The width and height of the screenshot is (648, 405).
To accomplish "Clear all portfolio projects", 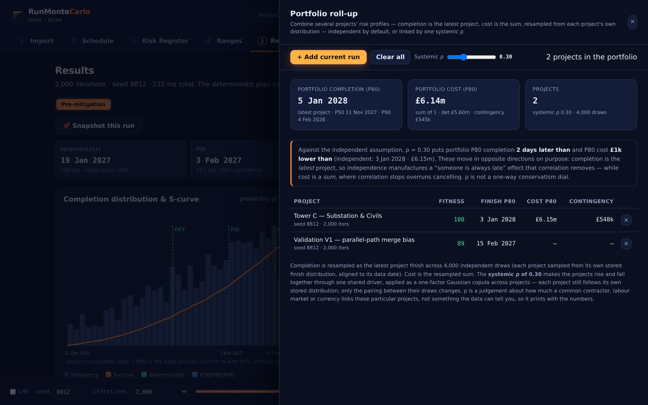I will [390, 57].
